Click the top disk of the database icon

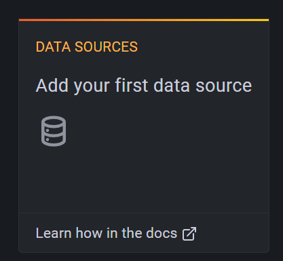click(54, 122)
